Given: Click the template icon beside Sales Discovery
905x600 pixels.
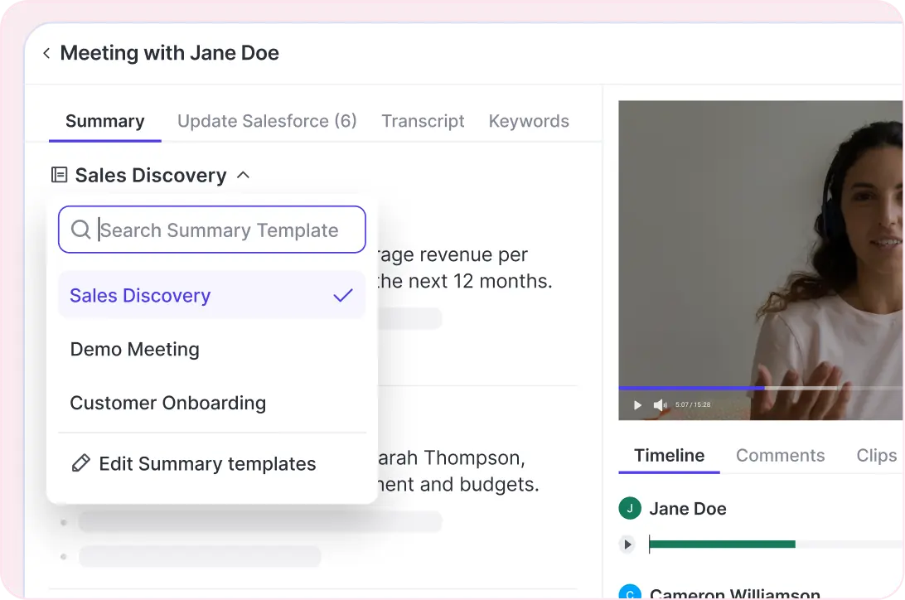Looking at the screenshot, I should pos(59,175).
